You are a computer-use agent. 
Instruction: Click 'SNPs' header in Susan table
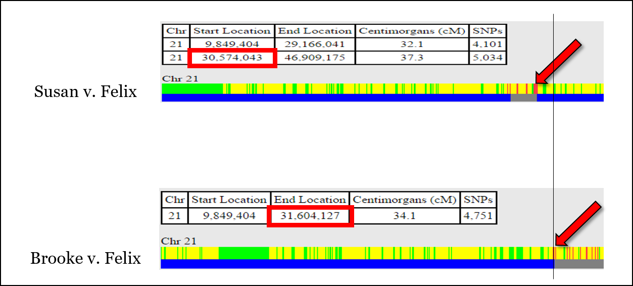[488, 31]
